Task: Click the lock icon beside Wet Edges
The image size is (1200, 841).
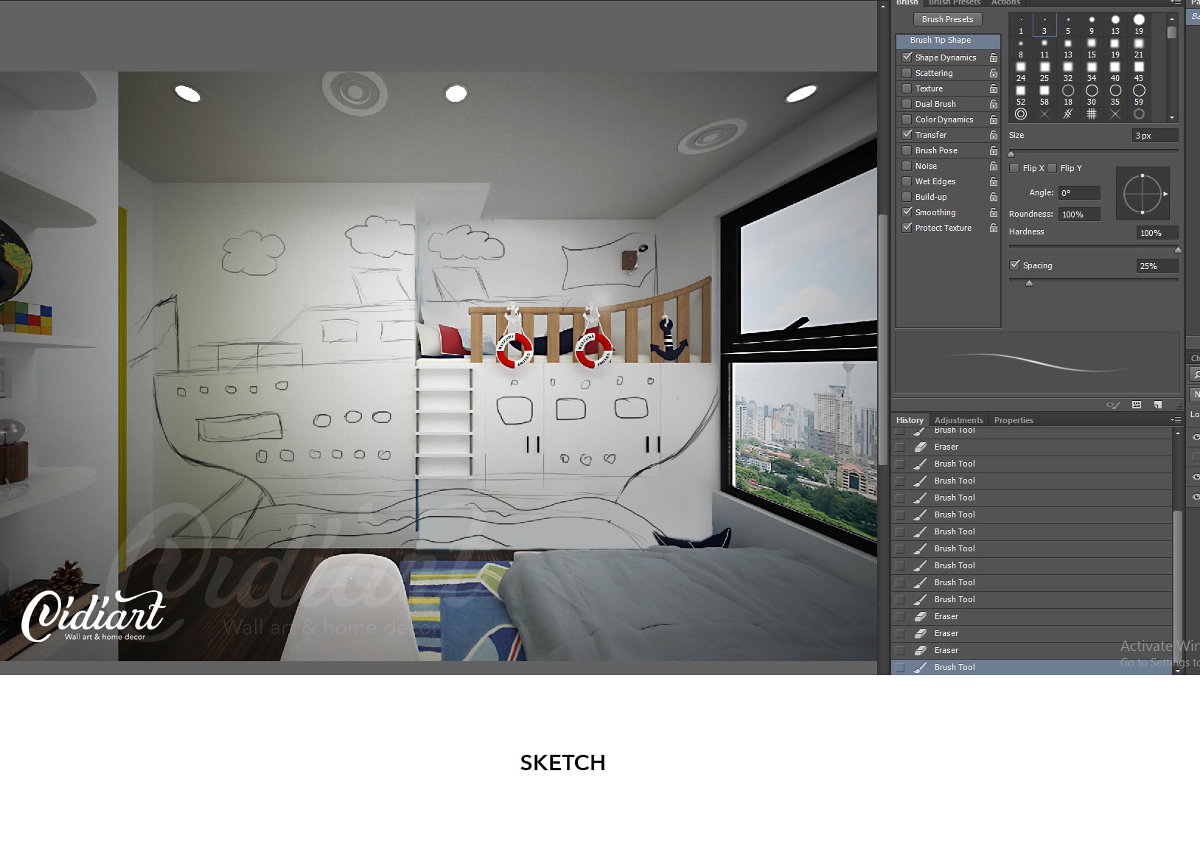Action: tap(994, 181)
